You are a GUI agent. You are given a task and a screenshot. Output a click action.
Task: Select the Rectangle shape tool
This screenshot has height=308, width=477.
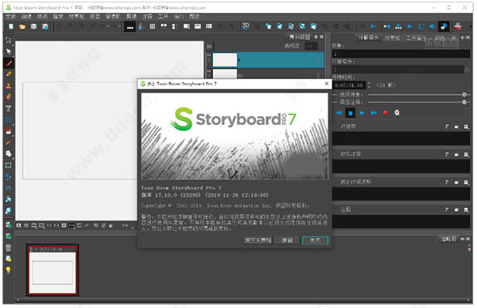tap(9, 119)
